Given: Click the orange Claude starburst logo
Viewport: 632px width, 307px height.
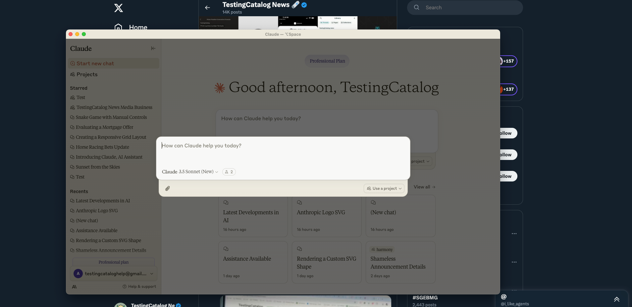Looking at the screenshot, I should 220,88.
